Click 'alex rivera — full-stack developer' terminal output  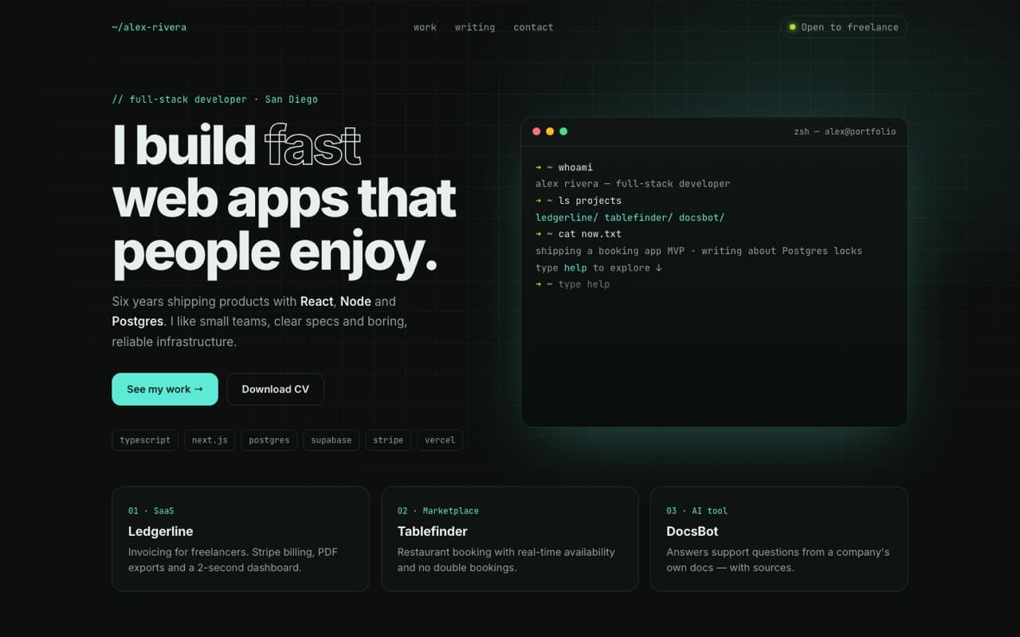point(633,184)
